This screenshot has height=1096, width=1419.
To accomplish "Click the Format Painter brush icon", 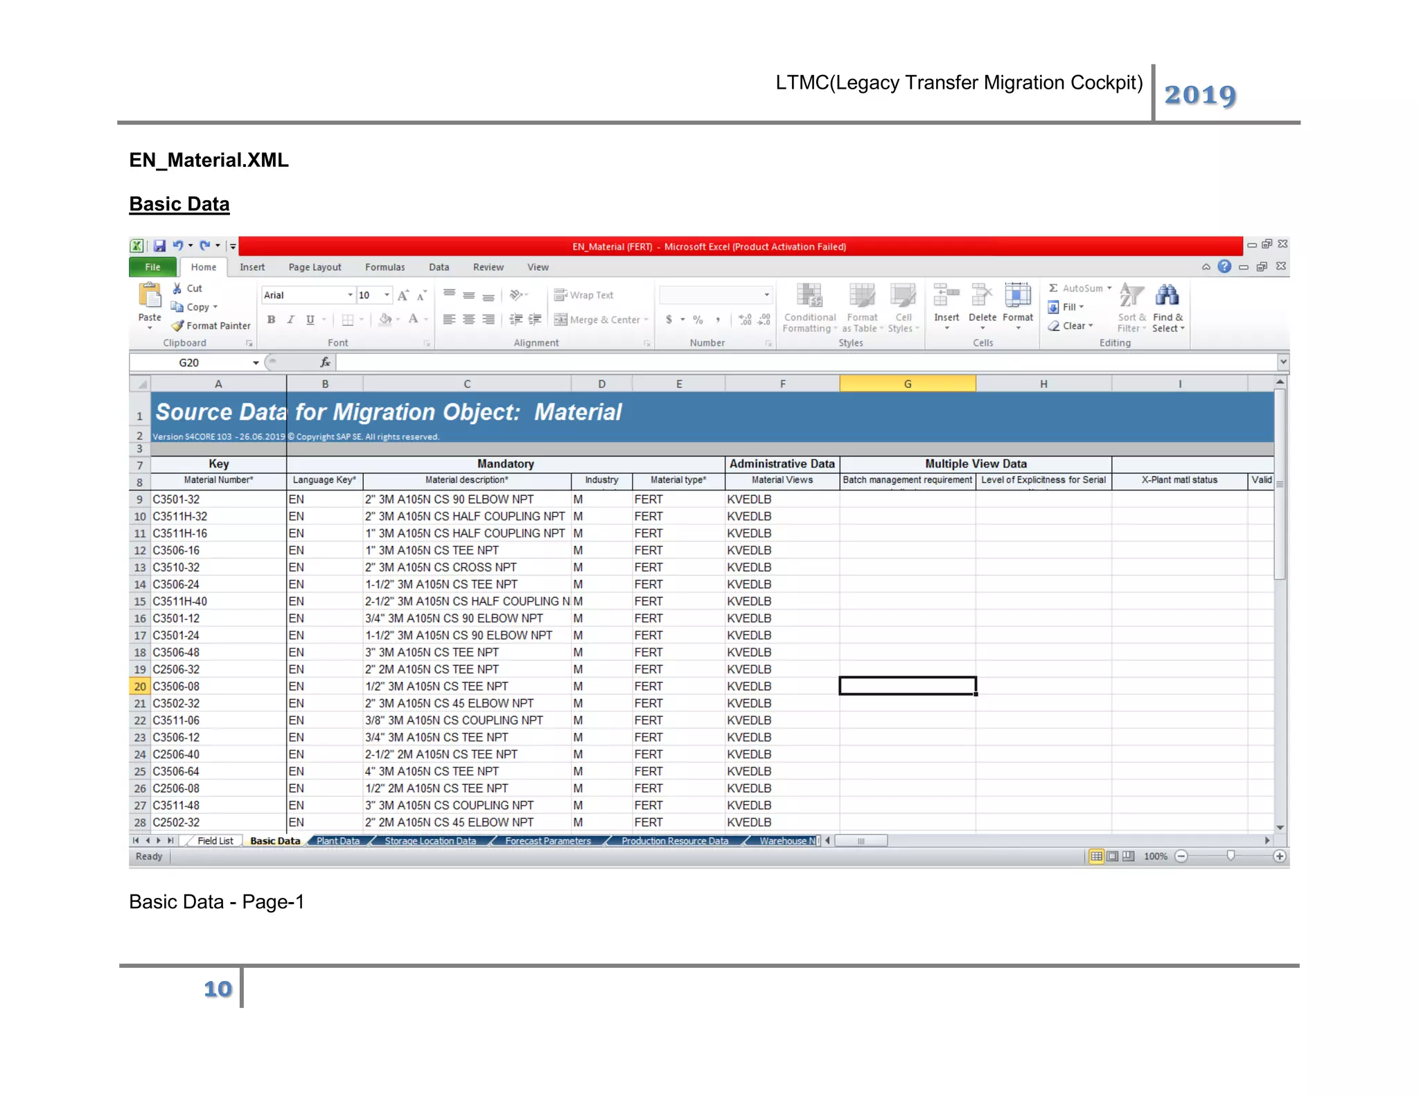I will point(178,326).
